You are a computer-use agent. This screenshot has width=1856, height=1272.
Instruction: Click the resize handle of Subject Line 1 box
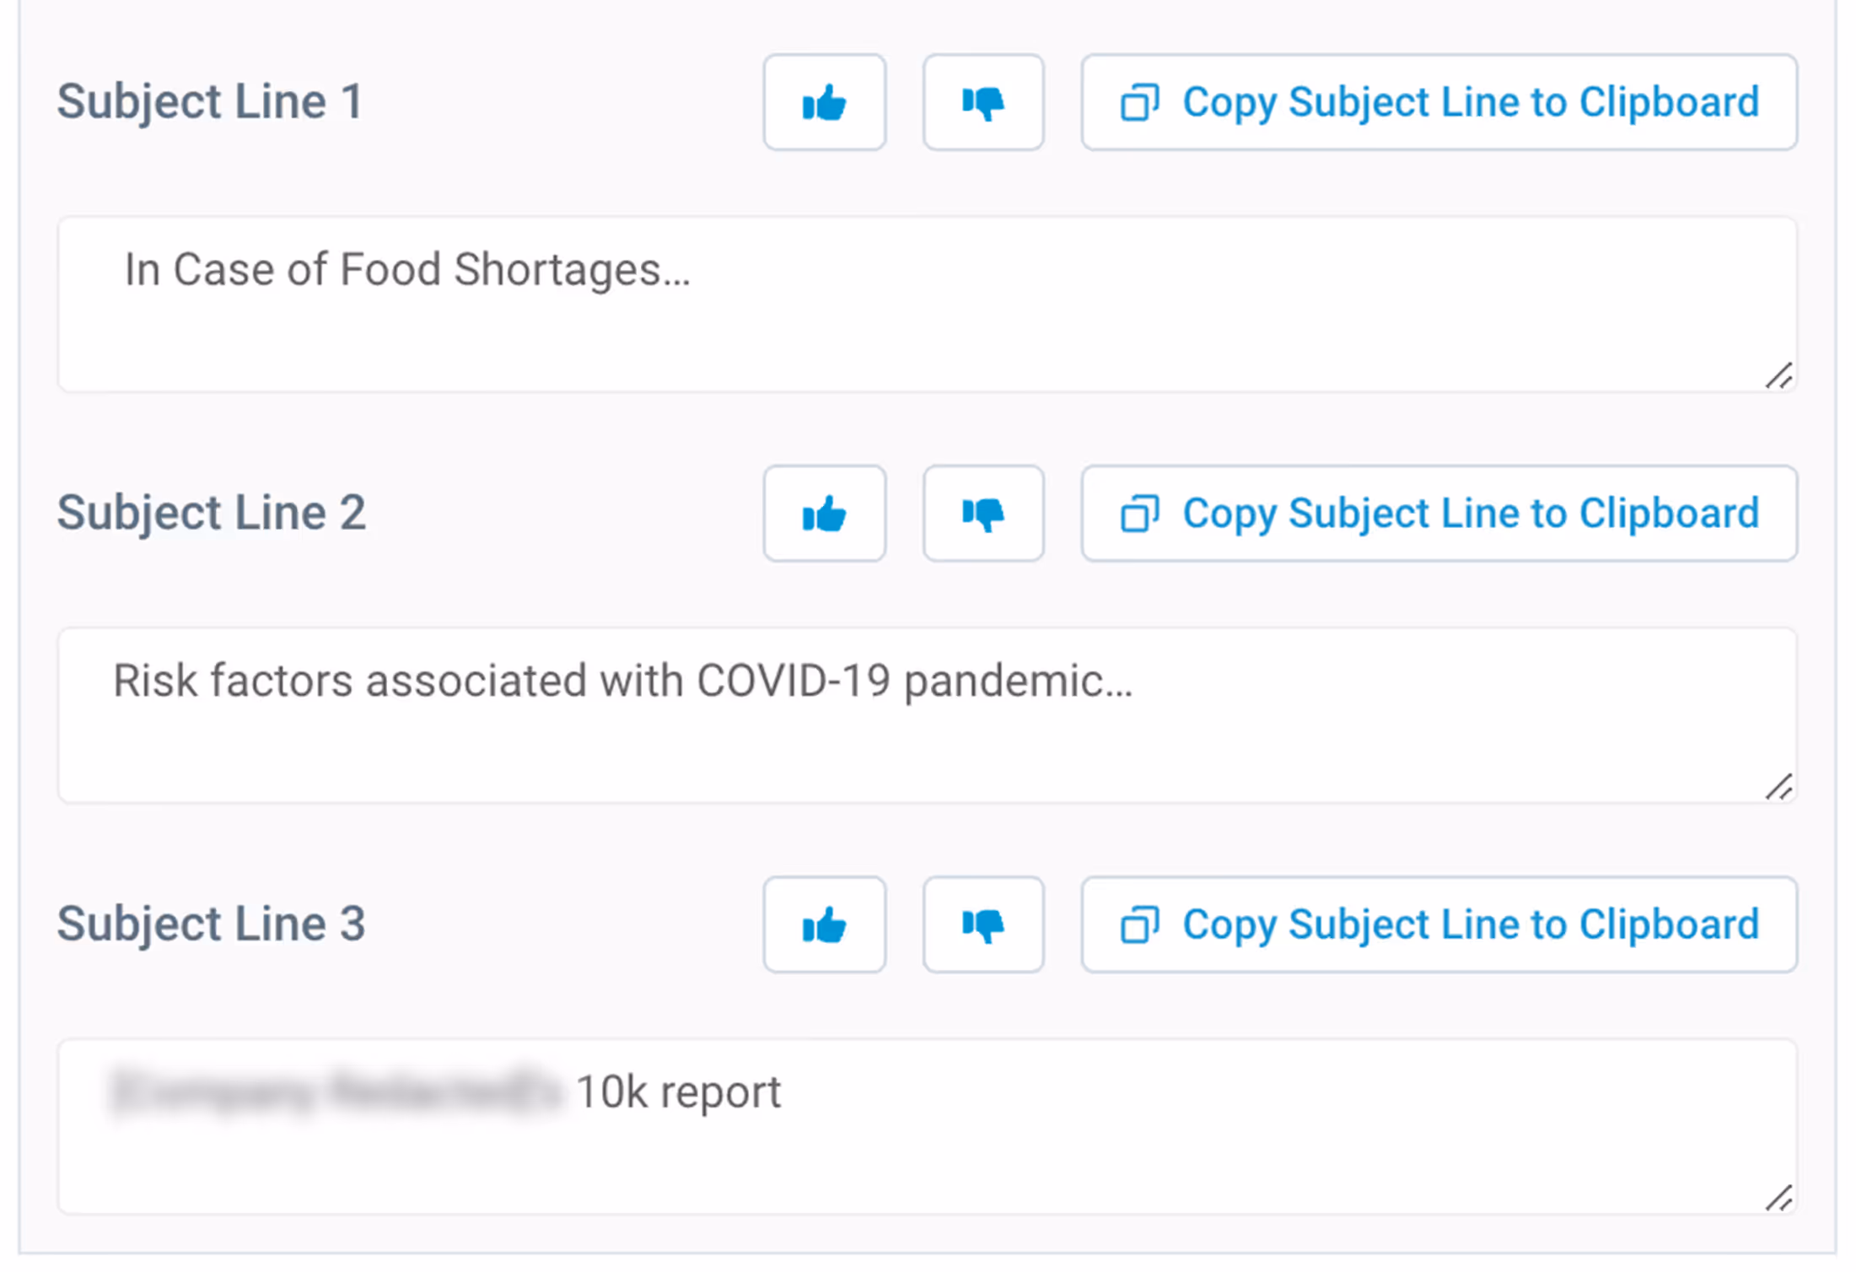pos(1779,377)
